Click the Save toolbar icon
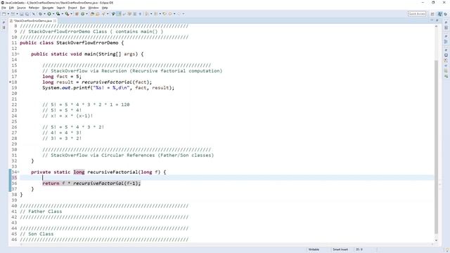Viewport: 450px width, 253px height. (22, 14)
